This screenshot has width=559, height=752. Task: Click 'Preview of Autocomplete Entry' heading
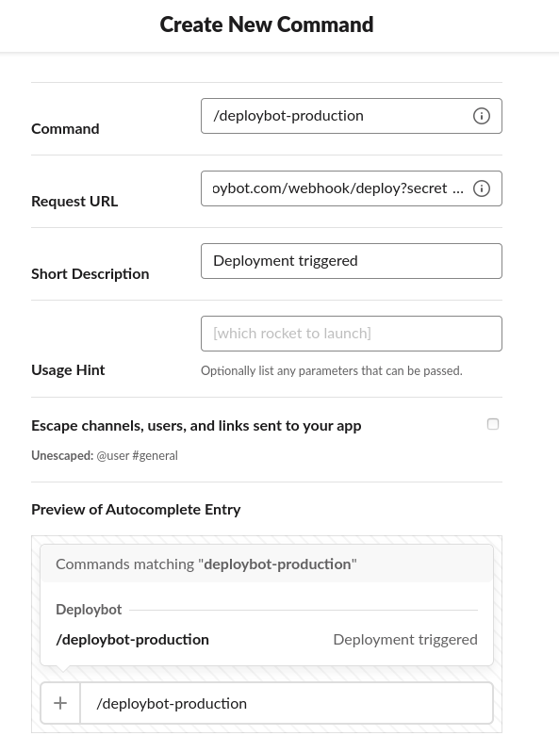point(136,509)
